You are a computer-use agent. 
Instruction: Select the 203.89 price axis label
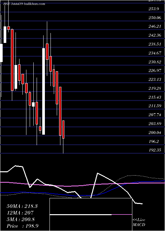click(x=155, y=123)
